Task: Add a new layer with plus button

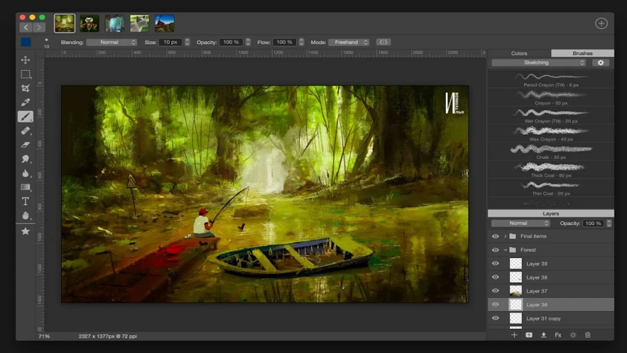Action: (x=514, y=335)
